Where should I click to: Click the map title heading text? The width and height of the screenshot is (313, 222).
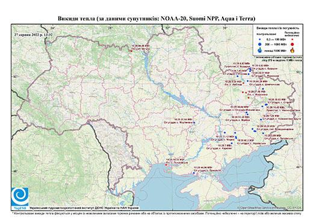pyautogui.click(x=156, y=19)
